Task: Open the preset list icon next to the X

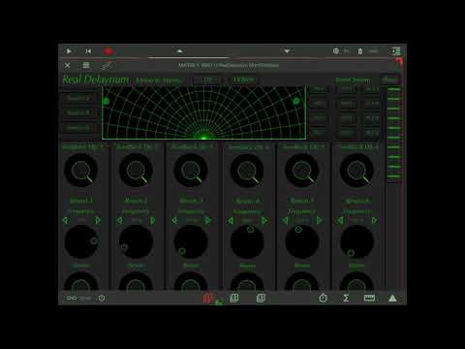Action: (86, 65)
